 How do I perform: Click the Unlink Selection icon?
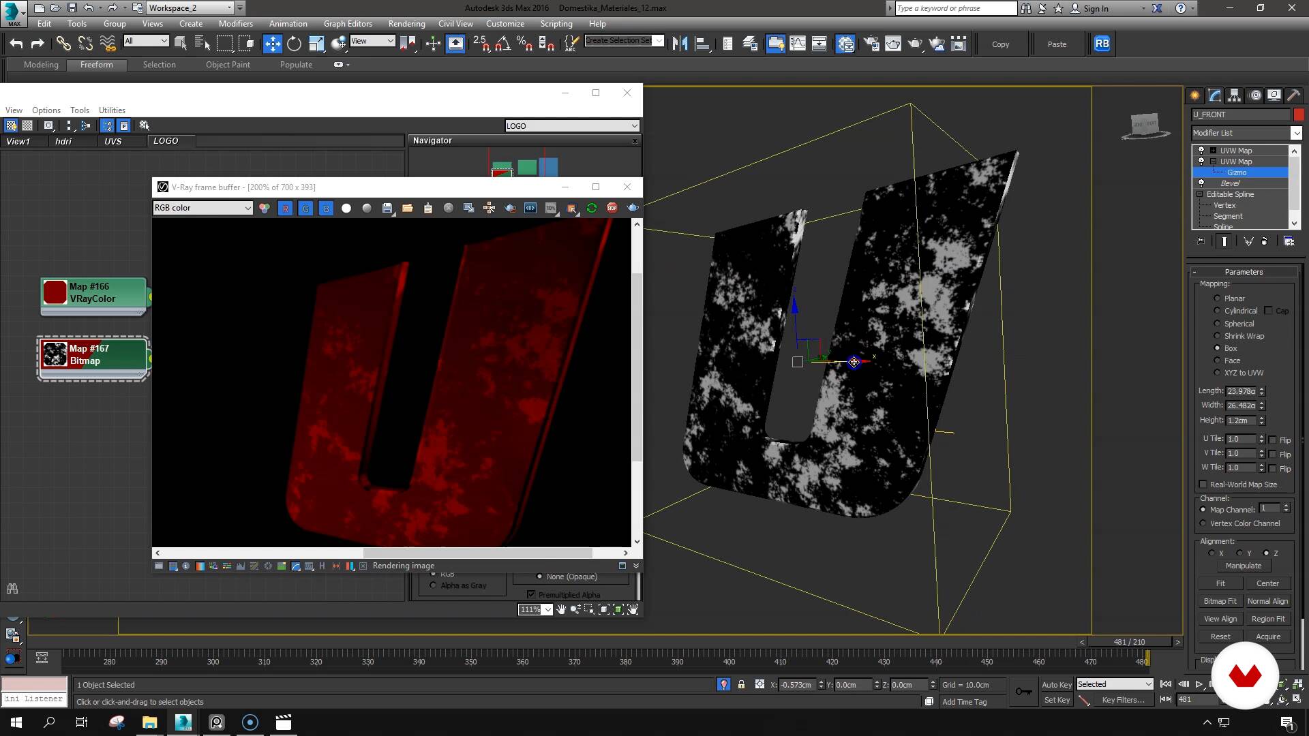(x=85, y=44)
